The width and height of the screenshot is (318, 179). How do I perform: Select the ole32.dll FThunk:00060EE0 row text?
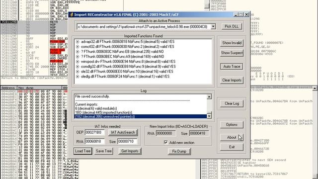127,72
